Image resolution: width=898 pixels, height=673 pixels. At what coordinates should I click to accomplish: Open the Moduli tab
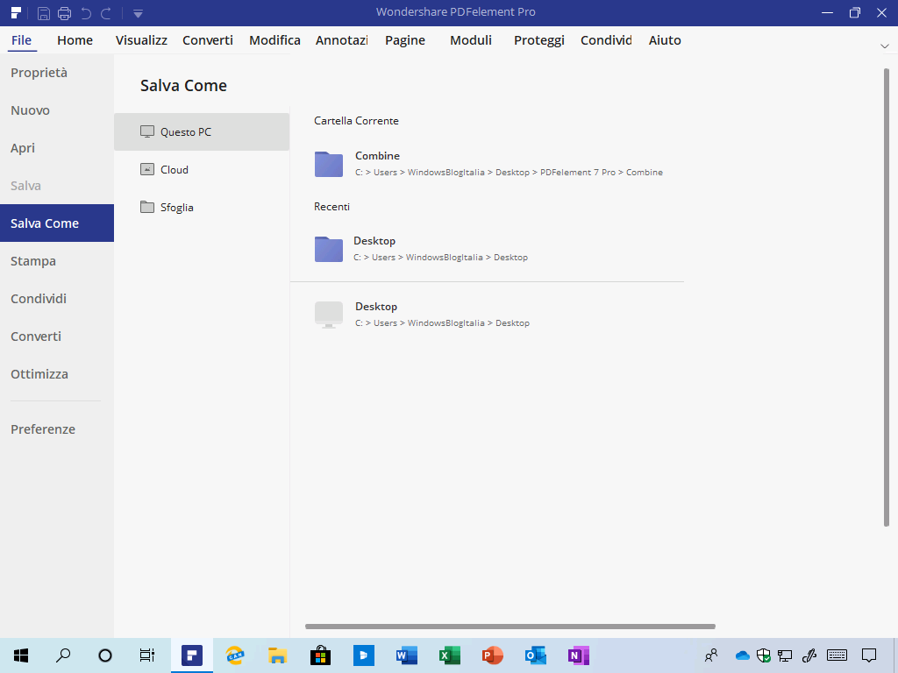(x=471, y=40)
